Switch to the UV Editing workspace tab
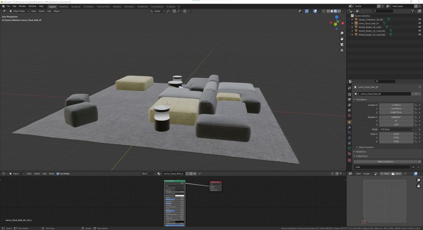The image size is (423, 230). click(x=88, y=7)
